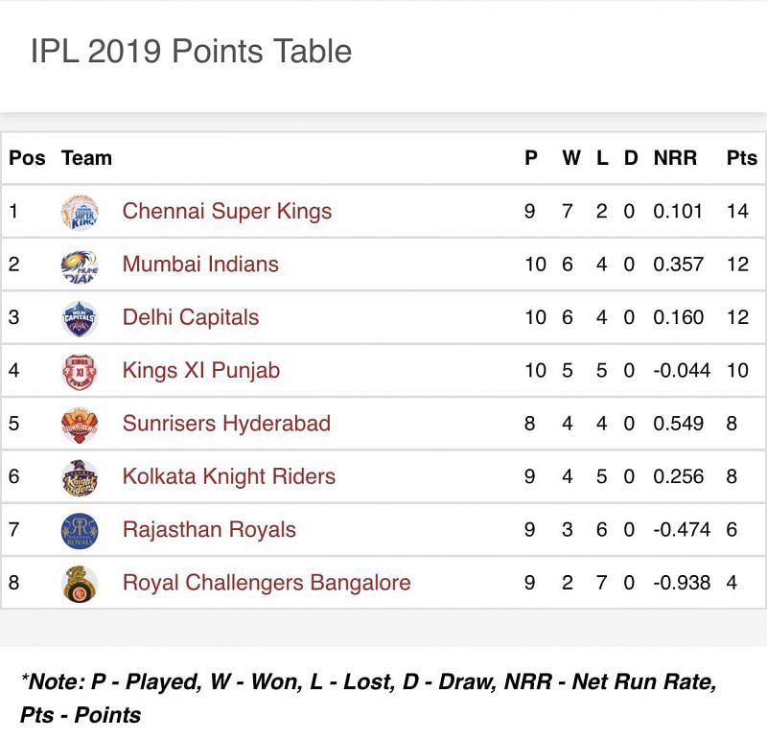Viewport: 767px width, 738px height.
Task: Open the Sunrisers Hyderabad team link
Action: [x=226, y=423]
